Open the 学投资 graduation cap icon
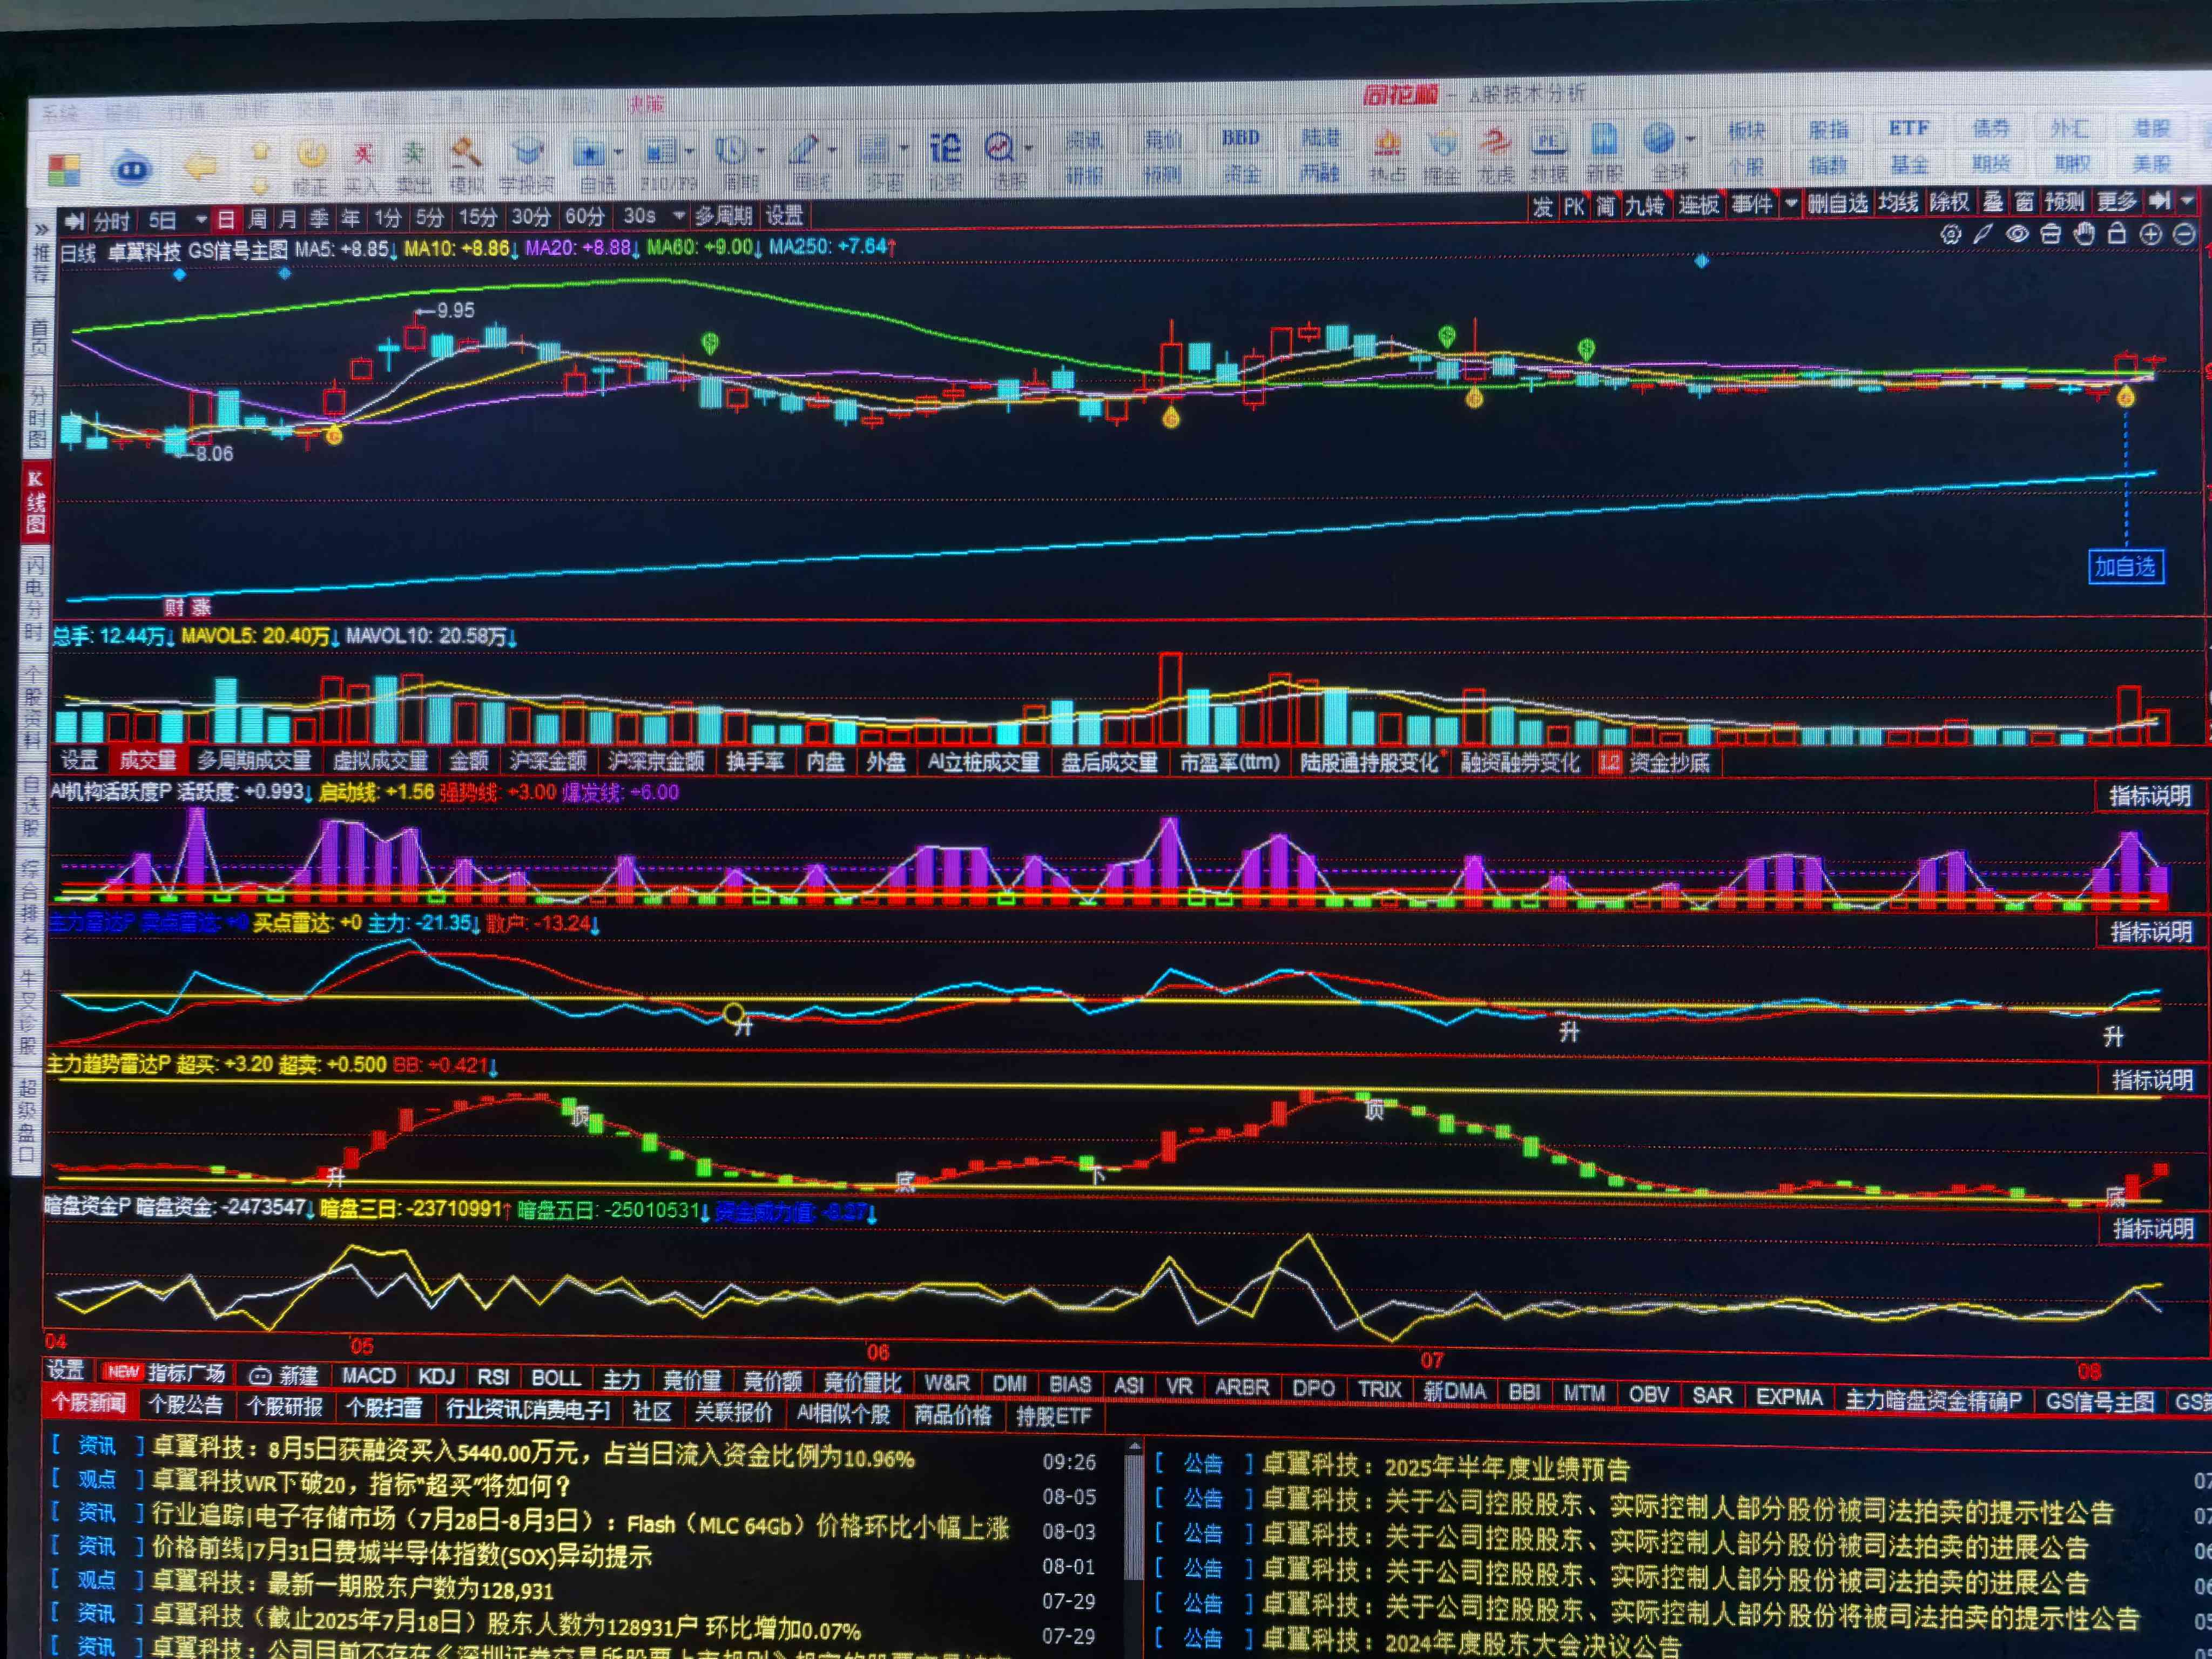Image resolution: width=2212 pixels, height=1659 pixels. tap(526, 165)
